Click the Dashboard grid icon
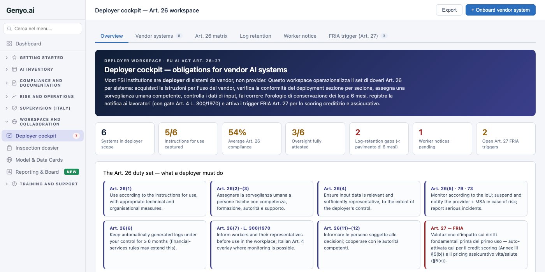Image resolution: width=545 pixels, height=272 pixels. coord(9,44)
